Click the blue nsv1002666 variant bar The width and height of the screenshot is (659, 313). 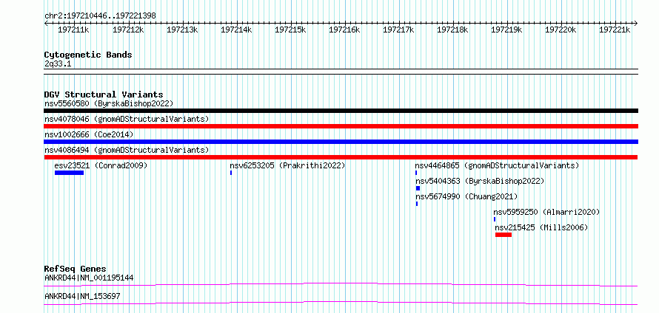point(341,142)
